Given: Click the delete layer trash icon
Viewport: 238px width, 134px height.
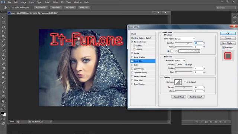Looking at the screenshot, I should [x=225, y=122].
